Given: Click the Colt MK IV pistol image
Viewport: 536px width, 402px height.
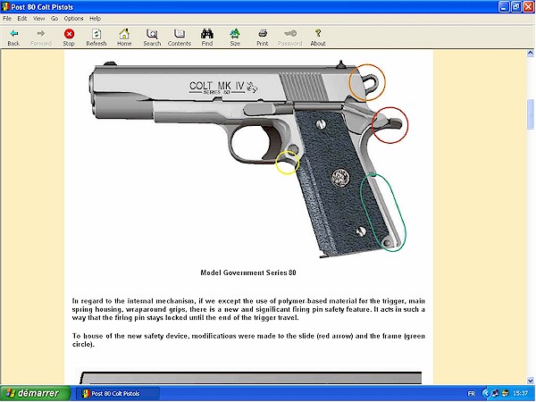Looking at the screenshot, I should tap(248, 159).
